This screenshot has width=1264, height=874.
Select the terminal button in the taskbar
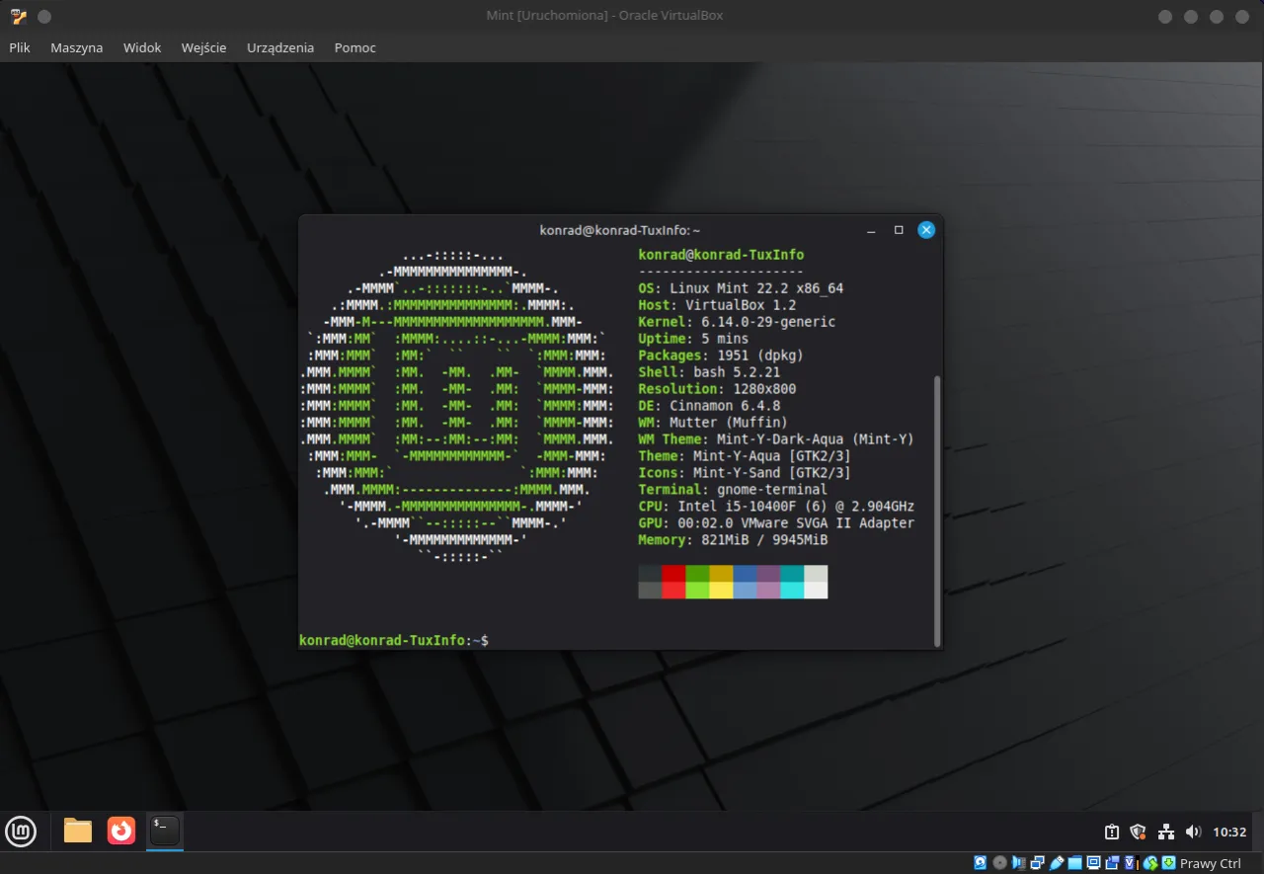pyautogui.click(x=165, y=832)
